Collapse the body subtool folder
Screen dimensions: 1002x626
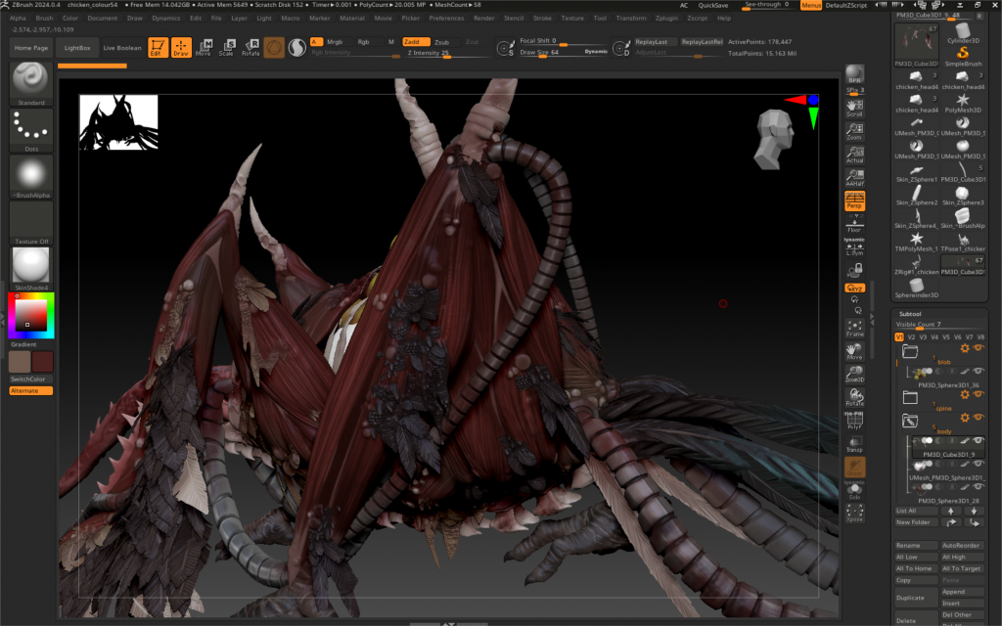910,422
